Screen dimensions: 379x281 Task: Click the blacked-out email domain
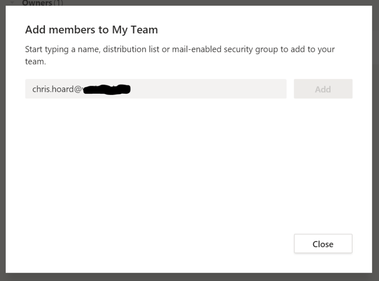pos(107,89)
